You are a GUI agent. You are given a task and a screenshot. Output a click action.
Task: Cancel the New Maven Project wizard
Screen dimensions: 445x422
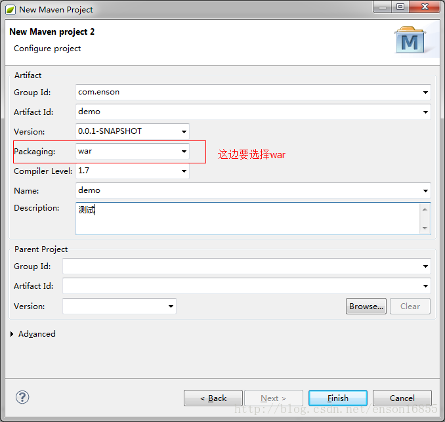pos(402,398)
